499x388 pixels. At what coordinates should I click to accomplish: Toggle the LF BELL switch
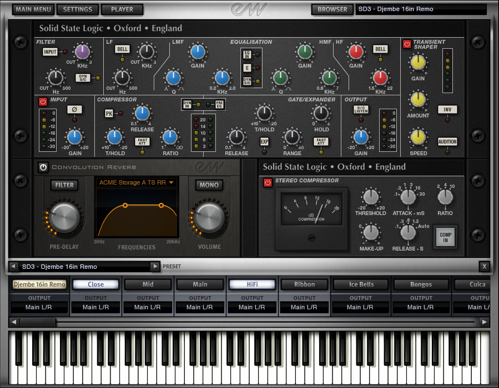tap(122, 49)
